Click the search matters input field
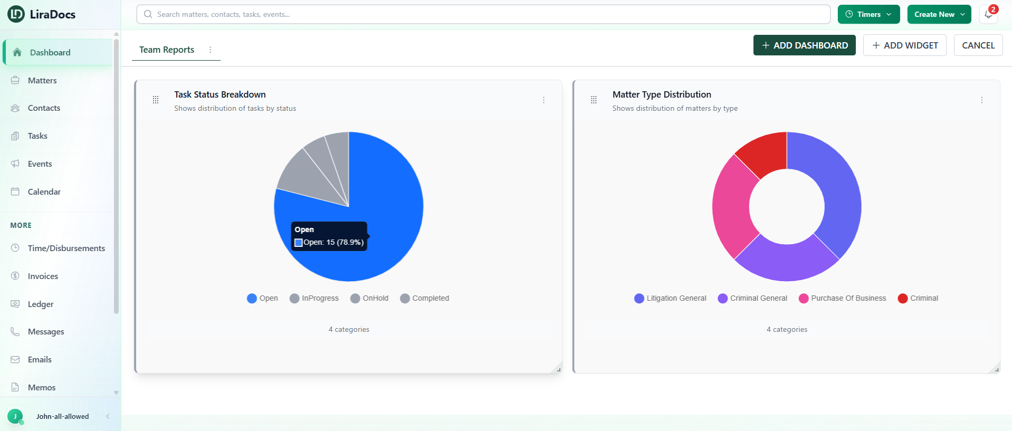1012x431 pixels. tap(483, 14)
